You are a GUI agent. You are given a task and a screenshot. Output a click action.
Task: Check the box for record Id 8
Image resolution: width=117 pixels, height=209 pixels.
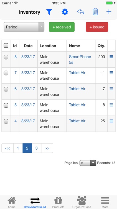(6, 57)
